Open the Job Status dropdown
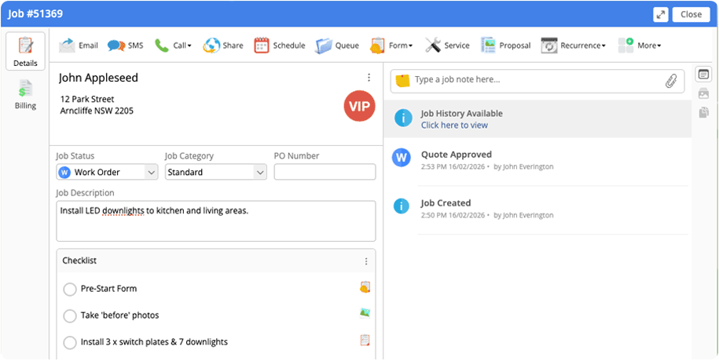The width and height of the screenshot is (719, 361). point(108,172)
